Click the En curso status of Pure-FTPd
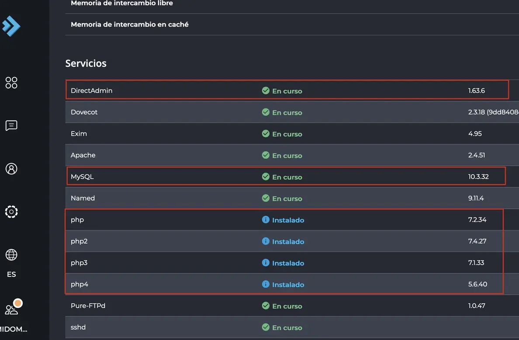The image size is (519, 340). tap(287, 306)
